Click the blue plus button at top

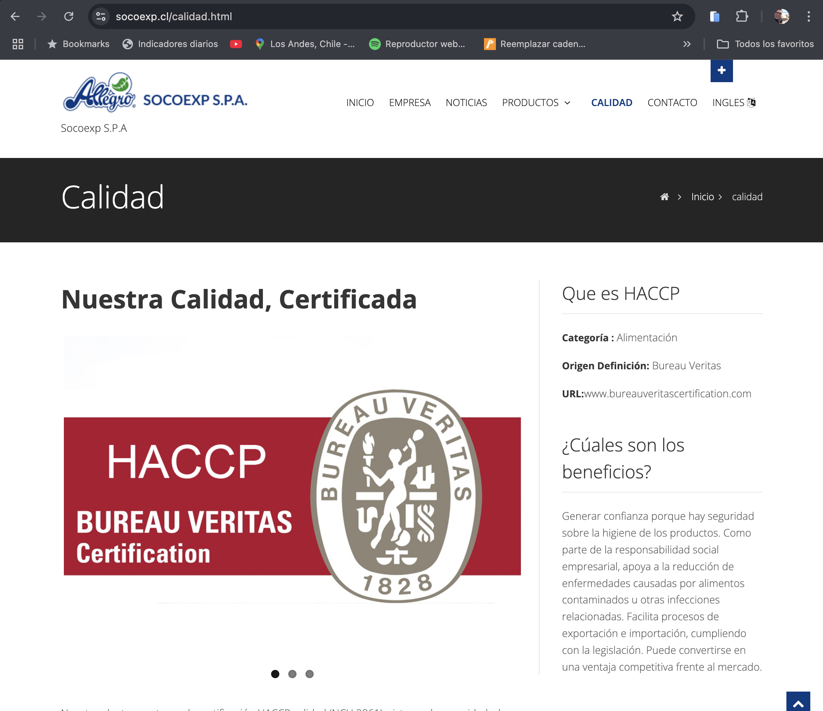721,71
